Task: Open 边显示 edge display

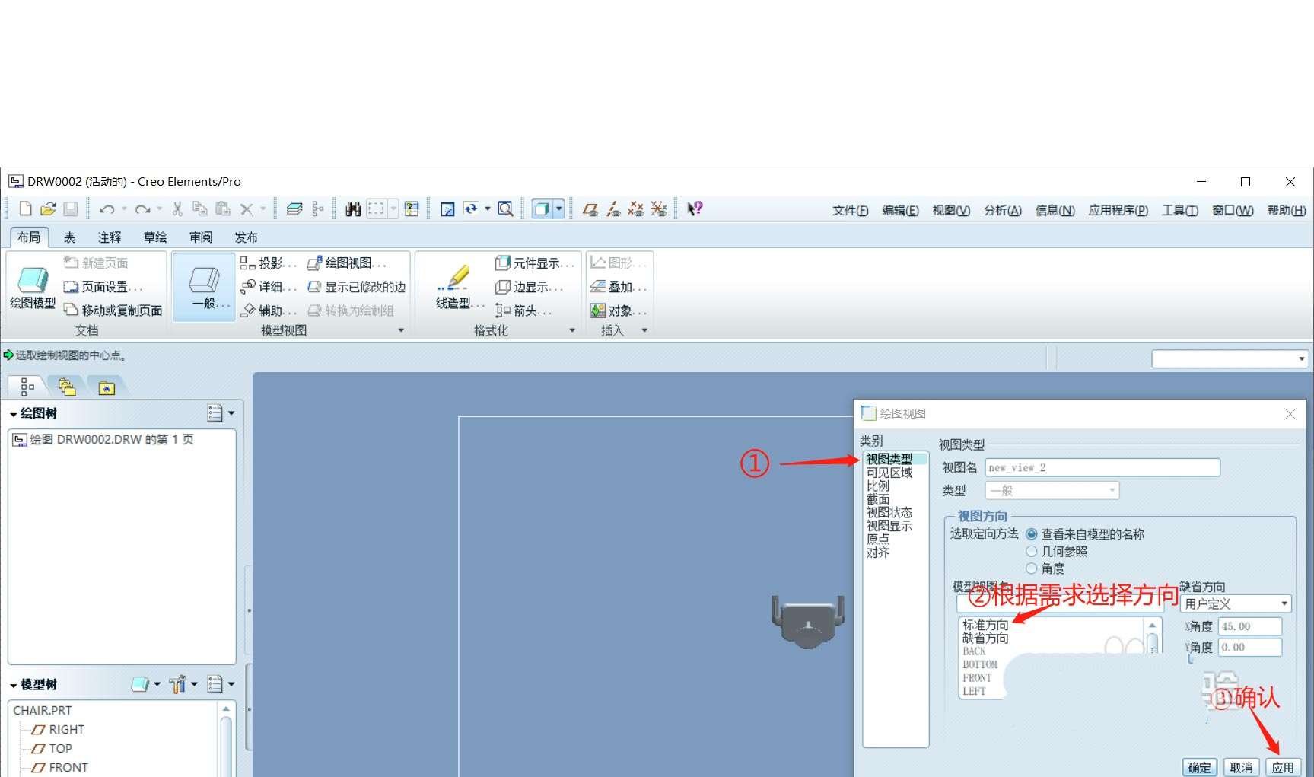Action: pyautogui.click(x=530, y=286)
